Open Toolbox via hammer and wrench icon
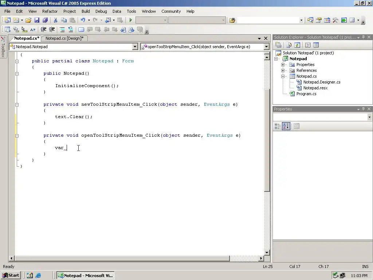The width and height of the screenshot is (373, 280). coord(335,20)
